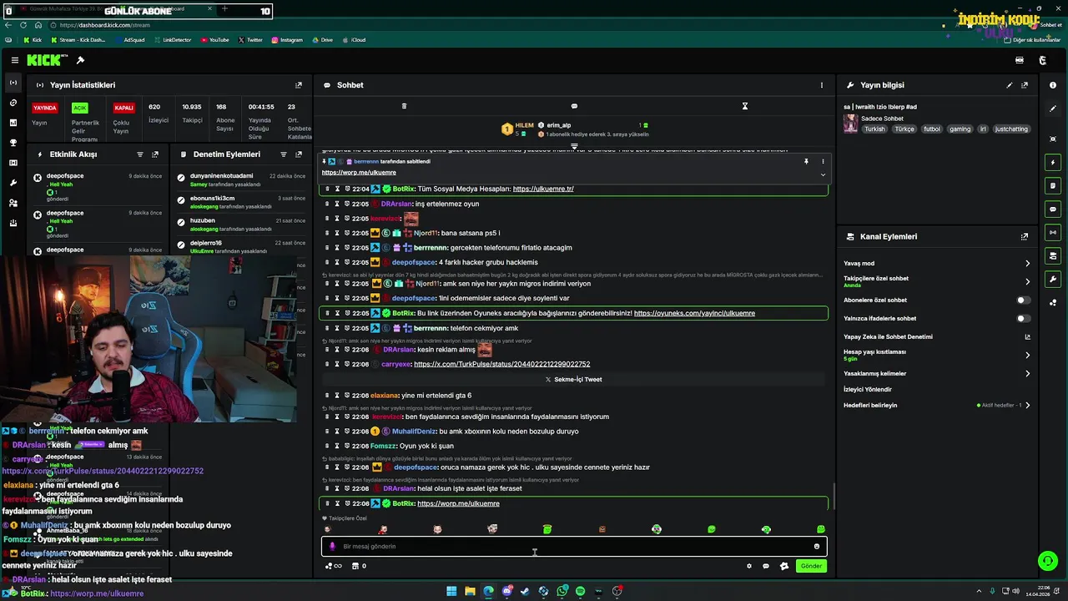Enable Yalnızca ifadelerle sohbet switch
Image resolution: width=1068 pixels, height=601 pixels.
[1023, 318]
